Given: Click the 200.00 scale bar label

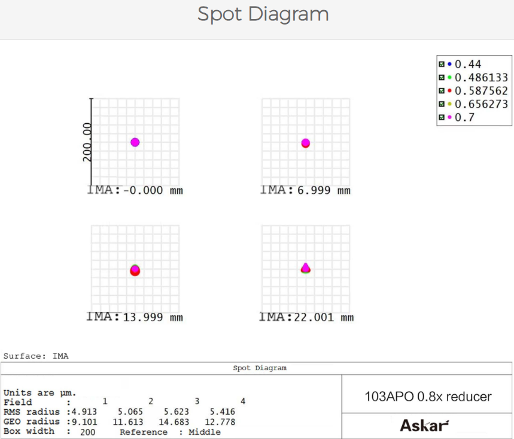Looking at the screenshot, I should coord(88,142).
